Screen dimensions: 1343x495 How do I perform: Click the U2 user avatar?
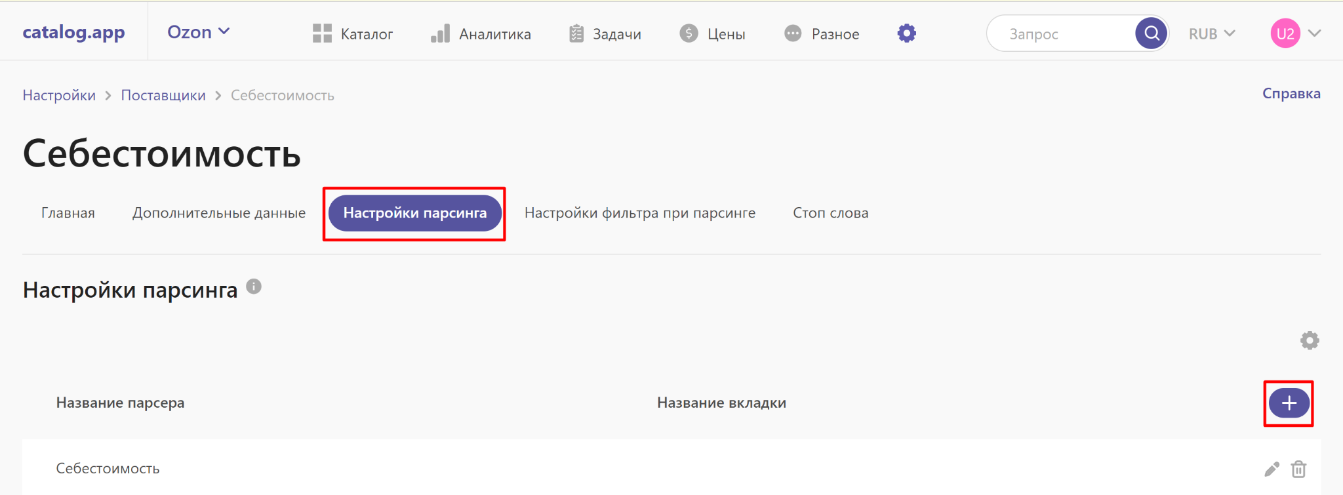coord(1285,33)
